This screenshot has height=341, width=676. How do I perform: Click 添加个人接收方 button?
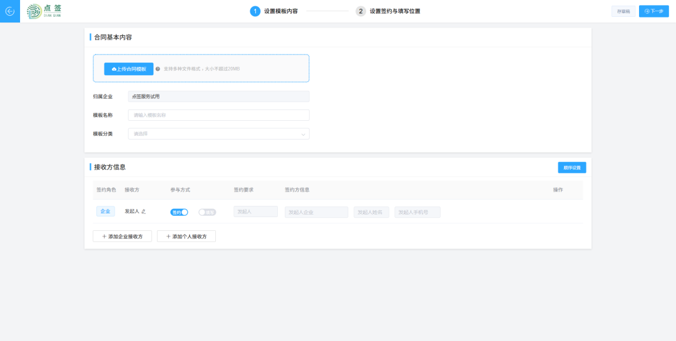(x=187, y=237)
